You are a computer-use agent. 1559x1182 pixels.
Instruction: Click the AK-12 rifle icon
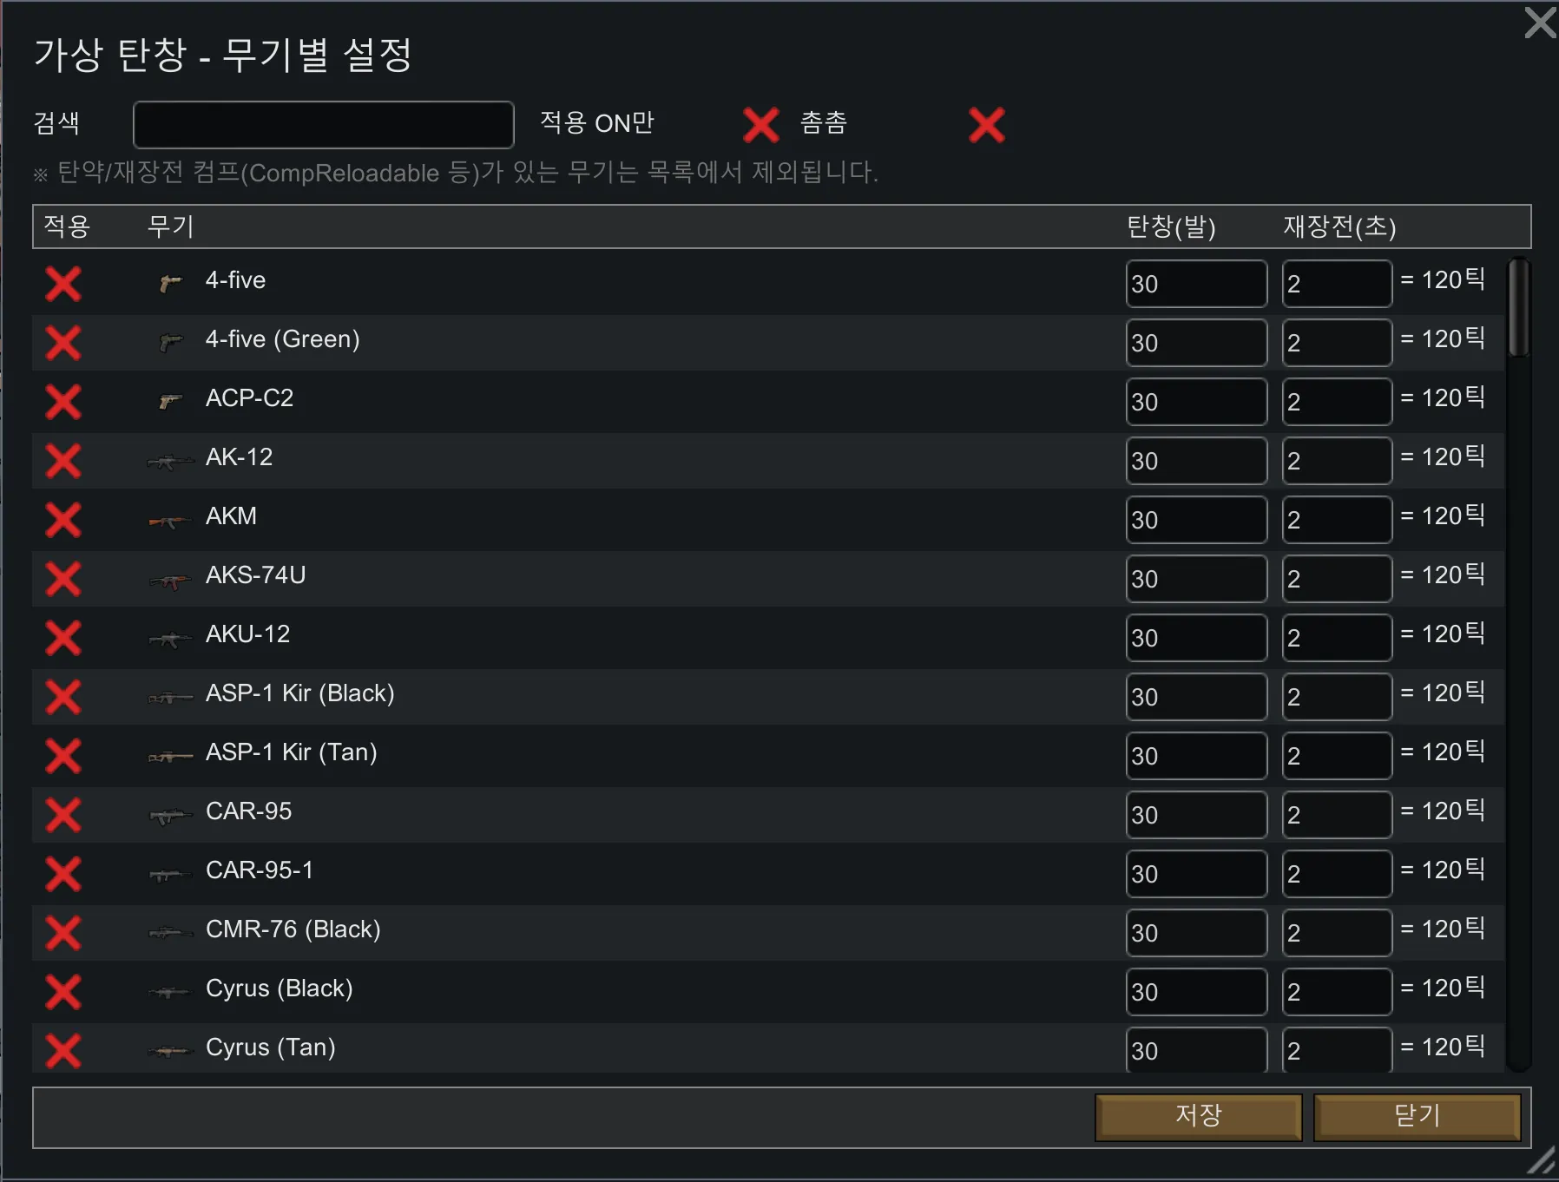pyautogui.click(x=170, y=462)
